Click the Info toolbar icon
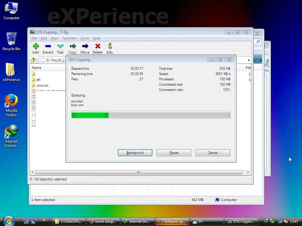The width and height of the screenshot is (302, 226). click(110, 49)
